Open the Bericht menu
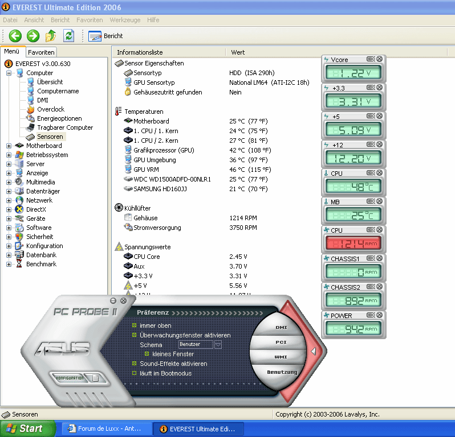The height and width of the screenshot is (437, 455). pos(60,20)
